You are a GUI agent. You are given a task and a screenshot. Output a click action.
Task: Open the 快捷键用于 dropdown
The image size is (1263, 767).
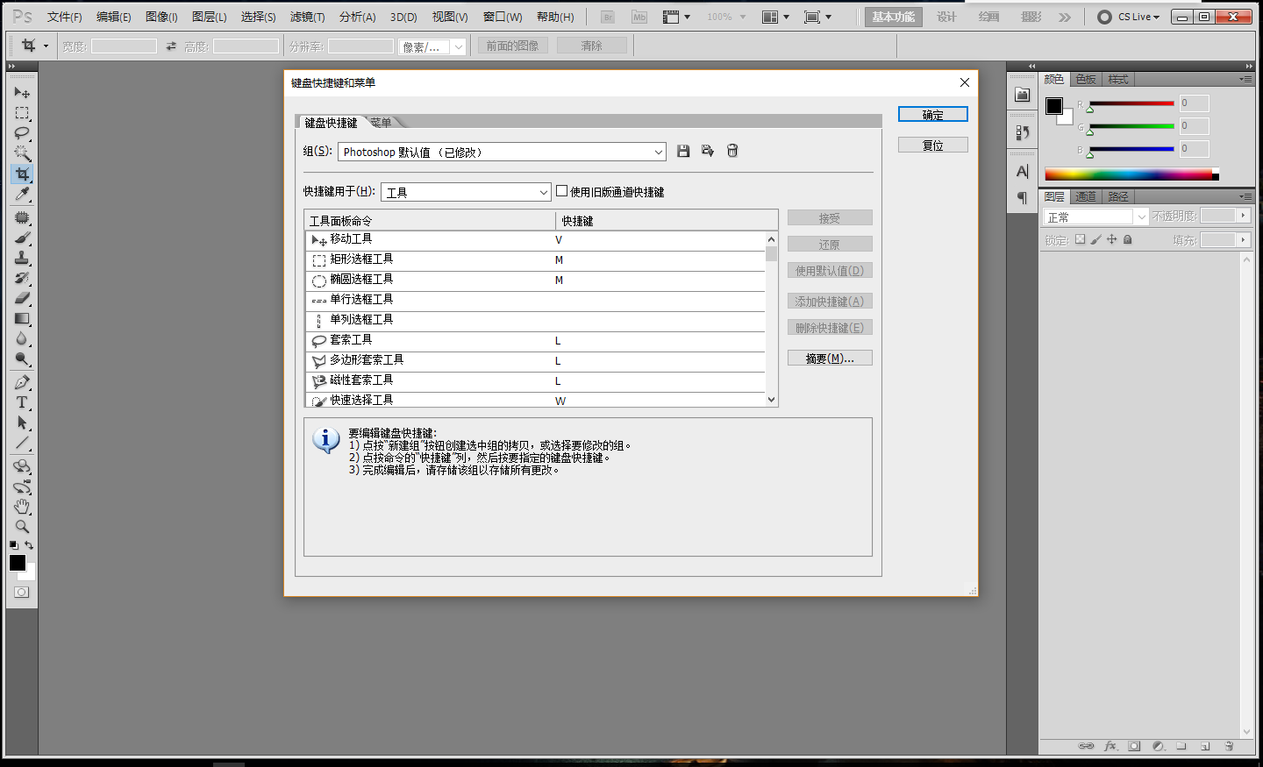(466, 192)
